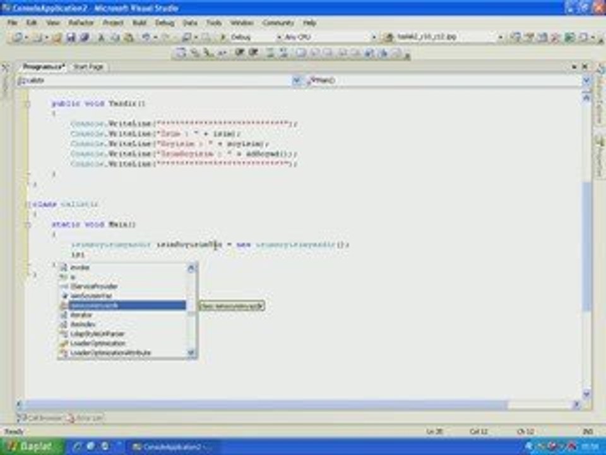
Task: Click the IntelliSense list scroll-up arrow
Action: click(191, 267)
